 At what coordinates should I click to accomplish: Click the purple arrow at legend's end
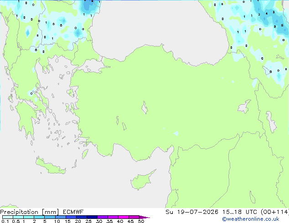pyautogui.click(x=144, y=217)
